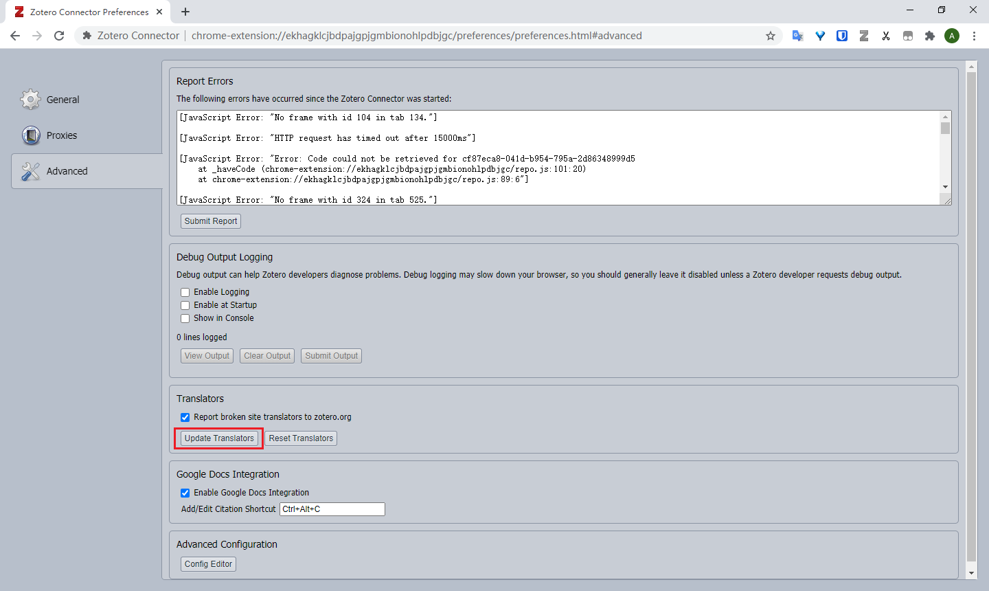
Task: Click the error log scrollbar down arrow
Action: [946, 187]
